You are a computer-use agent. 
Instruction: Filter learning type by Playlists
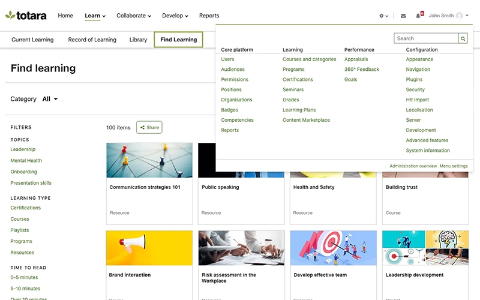20,230
